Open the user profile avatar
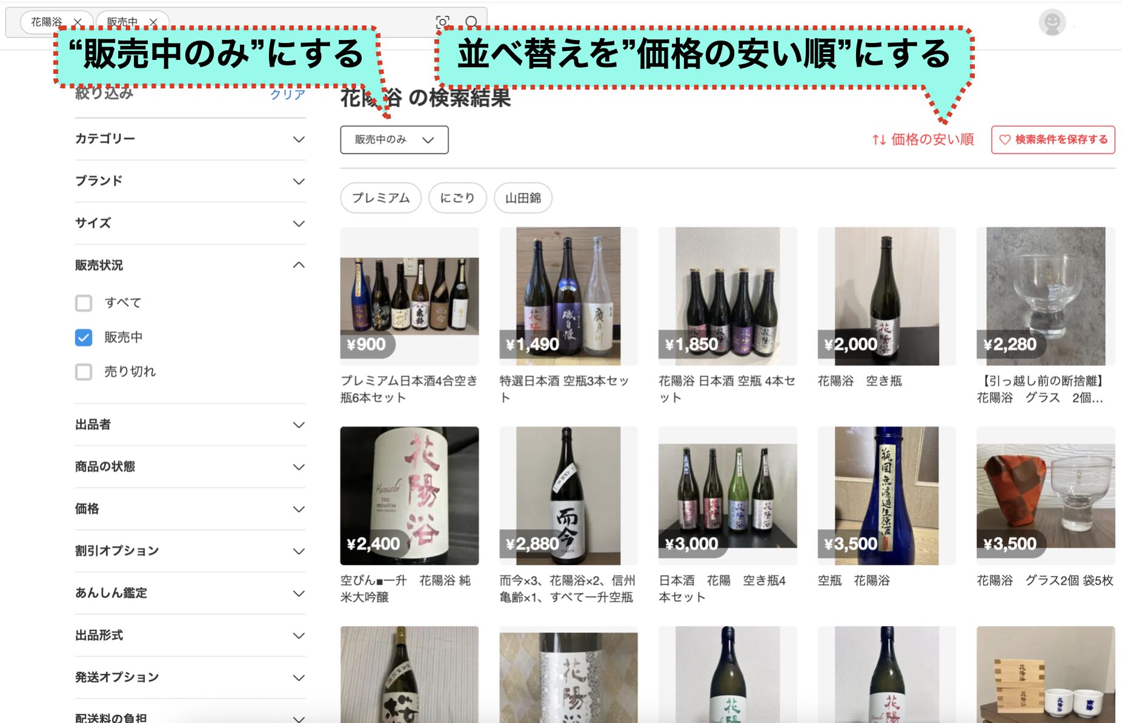The height and width of the screenshot is (723, 1122). (1052, 23)
